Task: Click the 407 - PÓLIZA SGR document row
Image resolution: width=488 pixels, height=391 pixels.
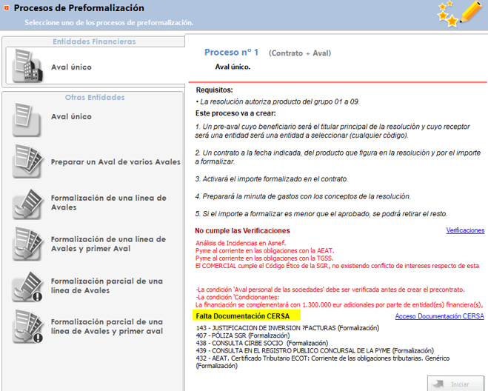Action: point(243,335)
